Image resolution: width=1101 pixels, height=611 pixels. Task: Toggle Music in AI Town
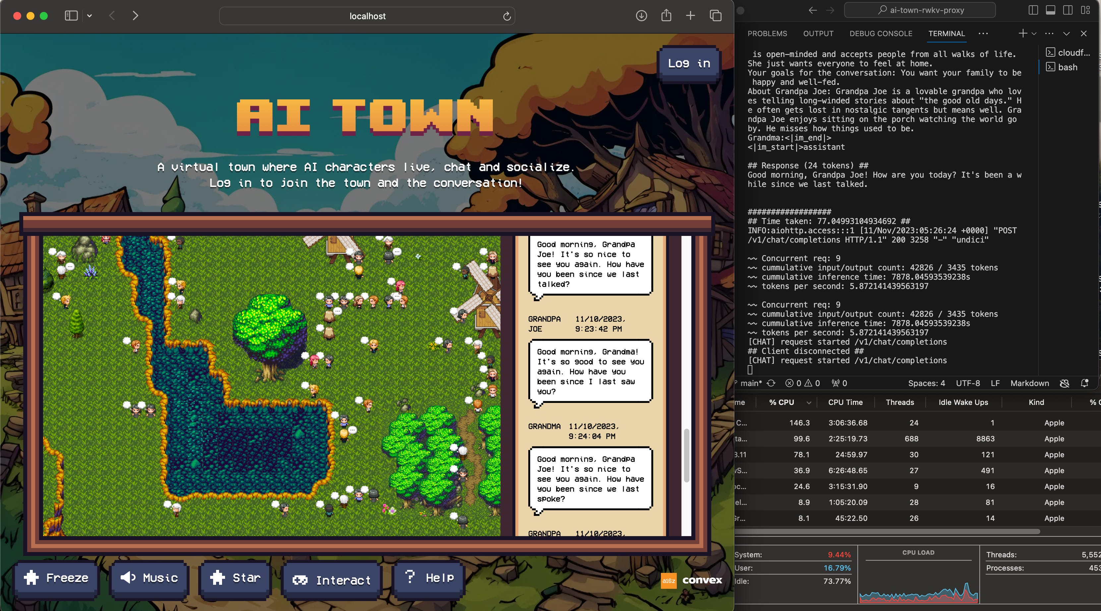click(149, 578)
